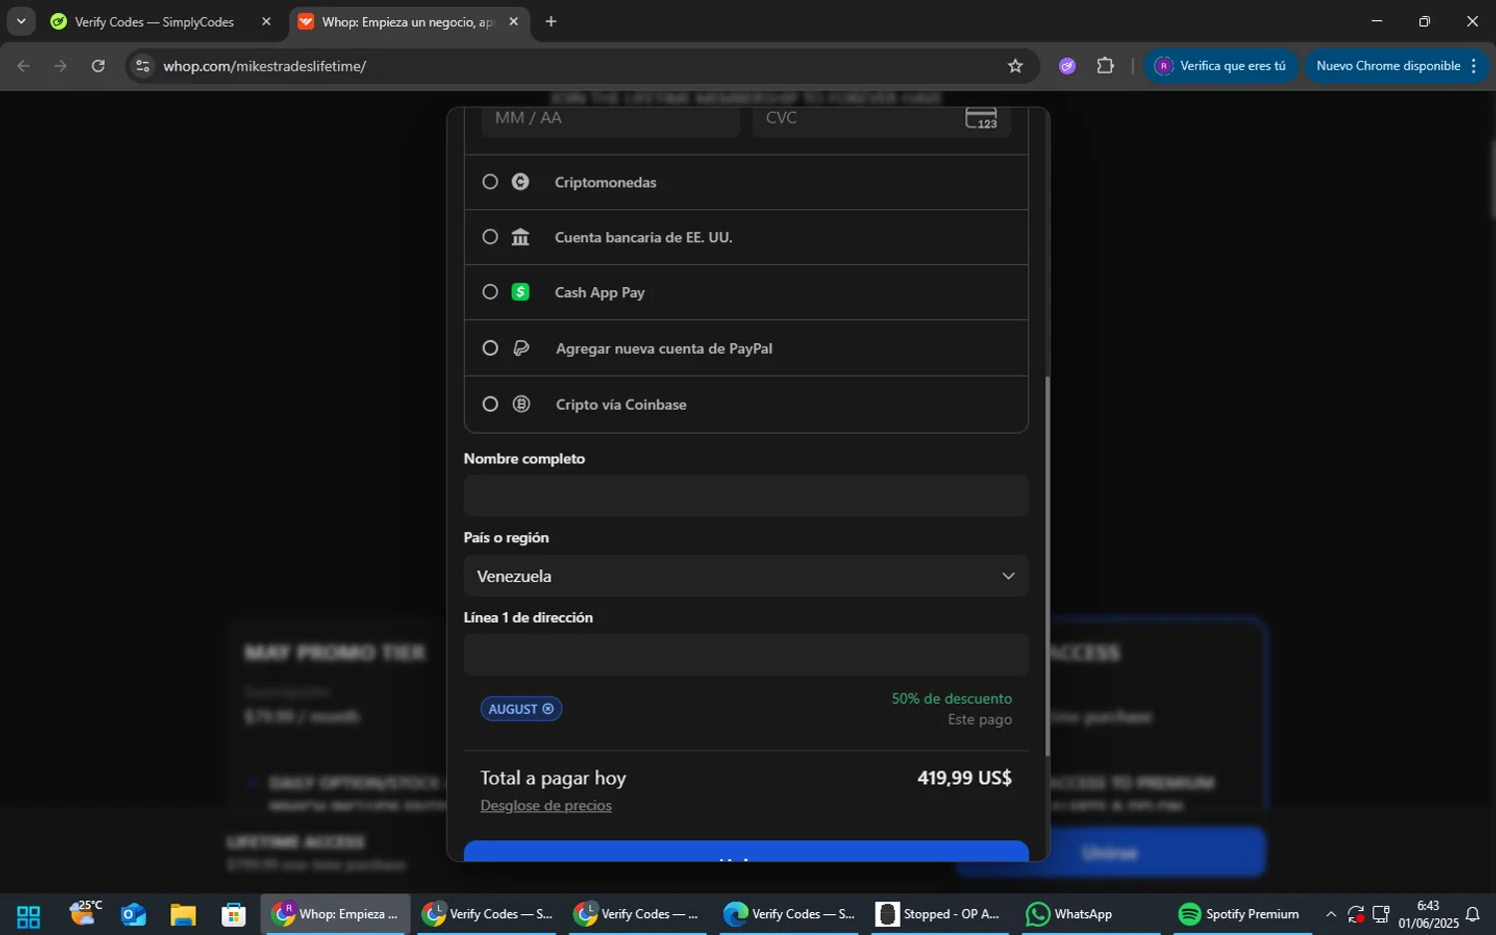Screen dimensions: 1496x935
Task: Open the Edge Verify Codes taskbar window
Action: click(790, 914)
